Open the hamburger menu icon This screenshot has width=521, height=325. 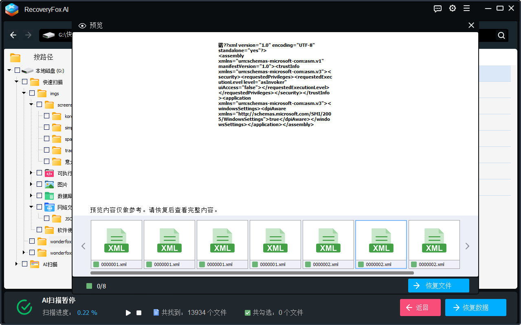(466, 9)
